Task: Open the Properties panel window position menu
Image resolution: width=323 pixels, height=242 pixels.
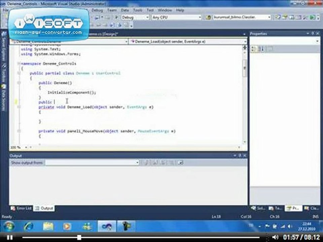Action: 308,33
